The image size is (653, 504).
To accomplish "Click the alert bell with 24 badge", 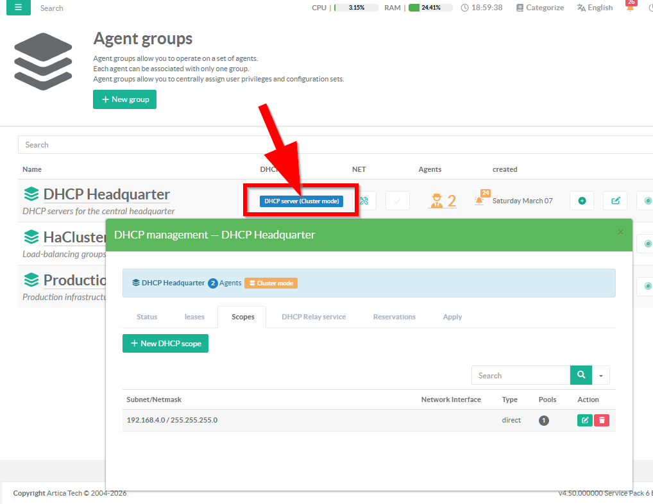I will point(480,200).
